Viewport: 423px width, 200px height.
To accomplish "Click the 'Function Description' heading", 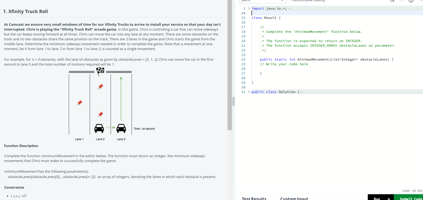I will (21, 146).
